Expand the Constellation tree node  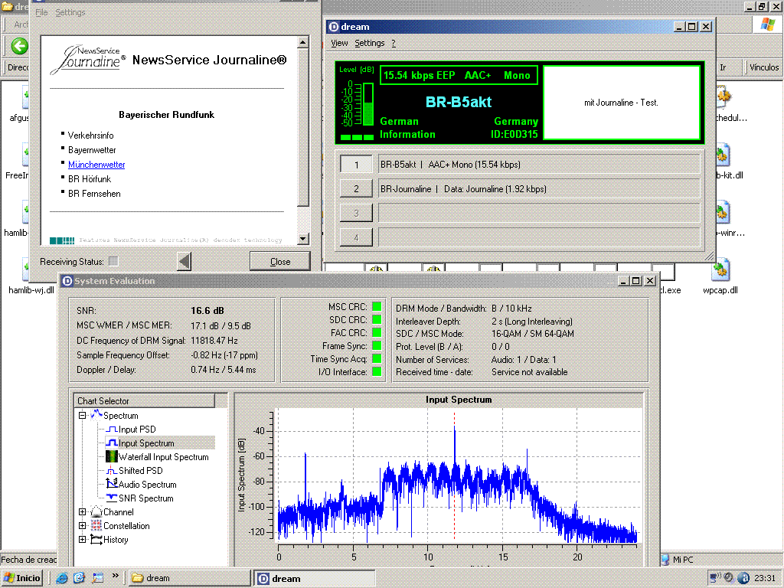[83, 525]
